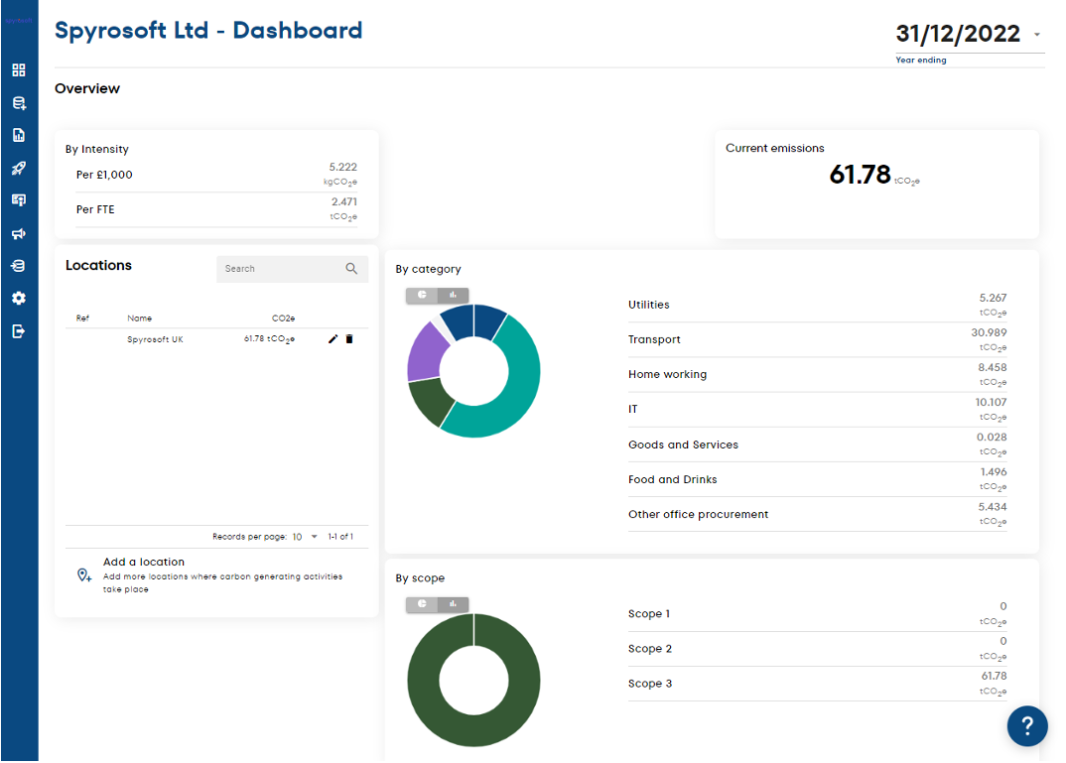1066x763 pixels.
Task: Click the Locations search field
Action: 282,269
